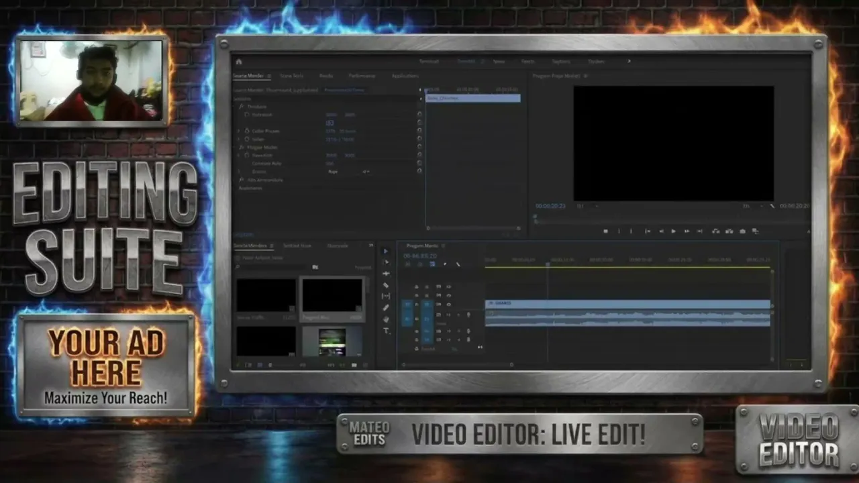Select the highlighted blue workspace tab
This screenshot has height=483, width=859.
[x=466, y=62]
